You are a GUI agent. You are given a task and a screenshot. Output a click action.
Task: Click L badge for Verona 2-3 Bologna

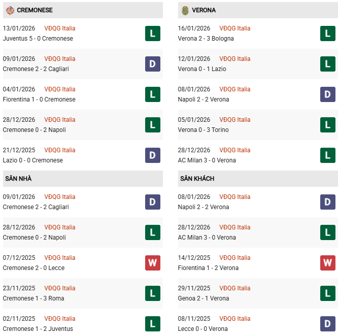click(328, 33)
